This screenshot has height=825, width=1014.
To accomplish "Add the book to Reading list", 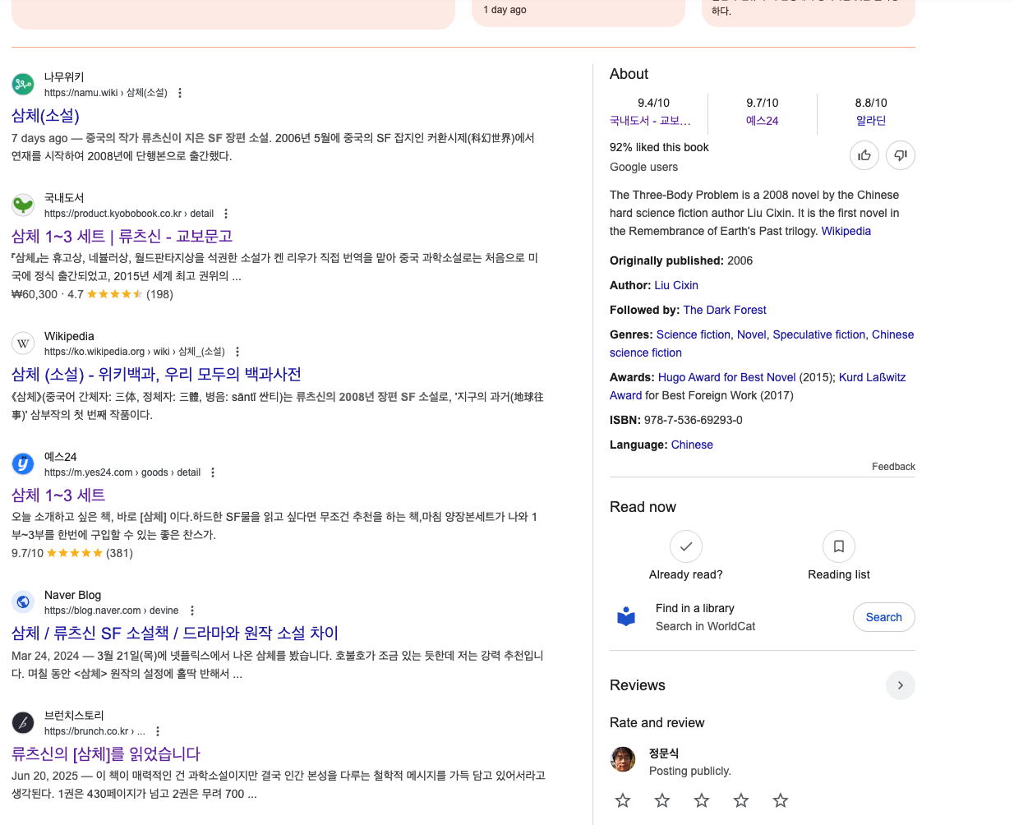I will point(839,546).
